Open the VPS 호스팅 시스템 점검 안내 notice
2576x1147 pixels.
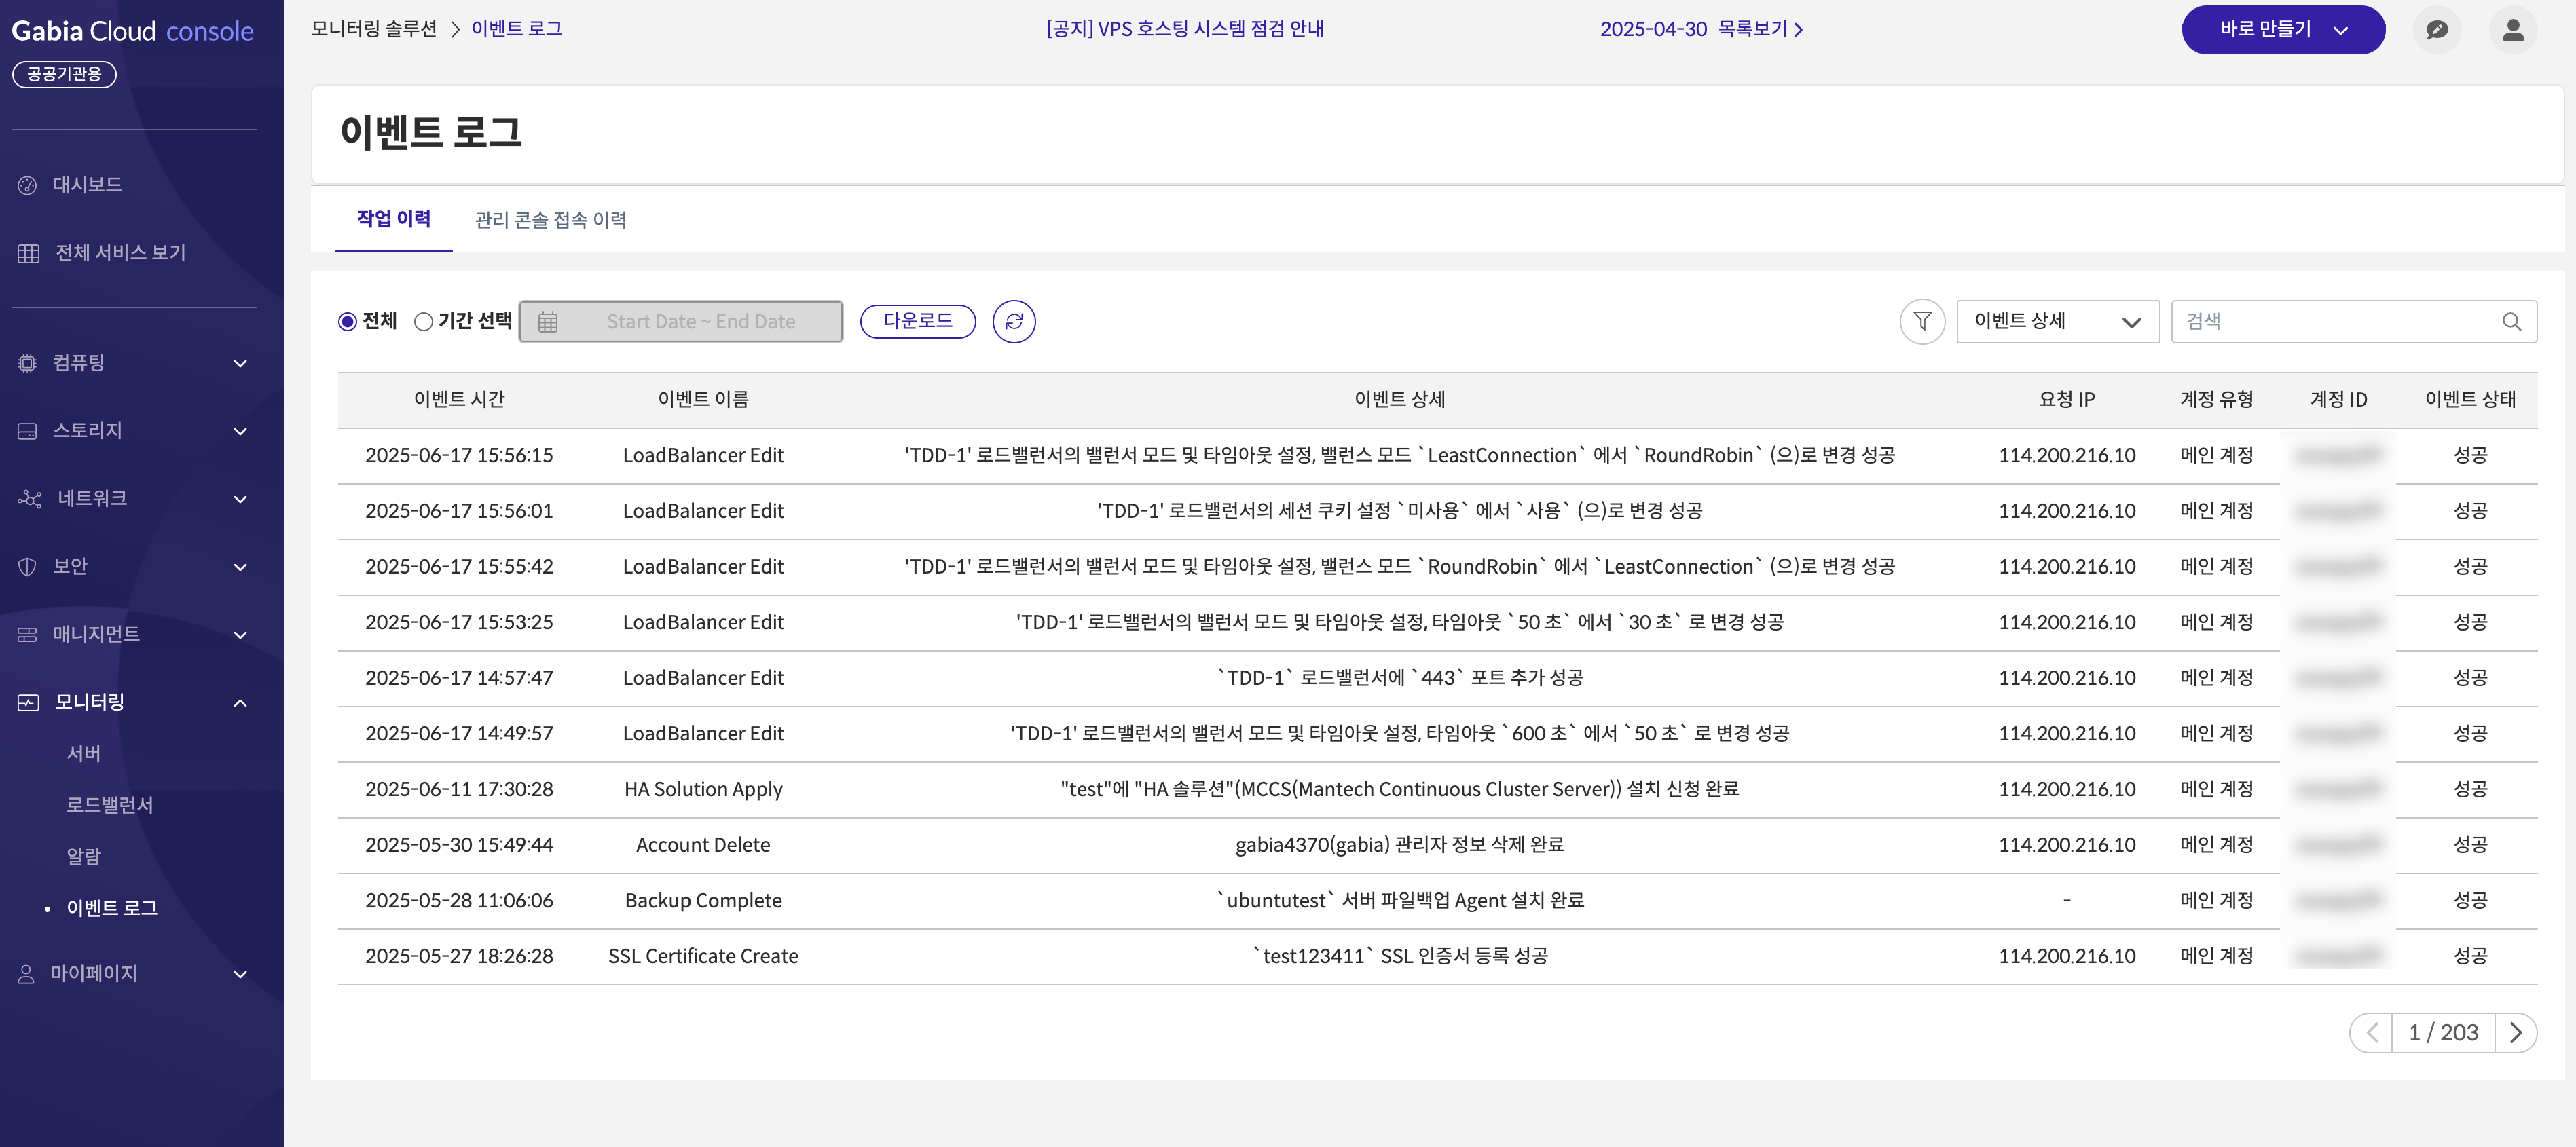[1184, 29]
